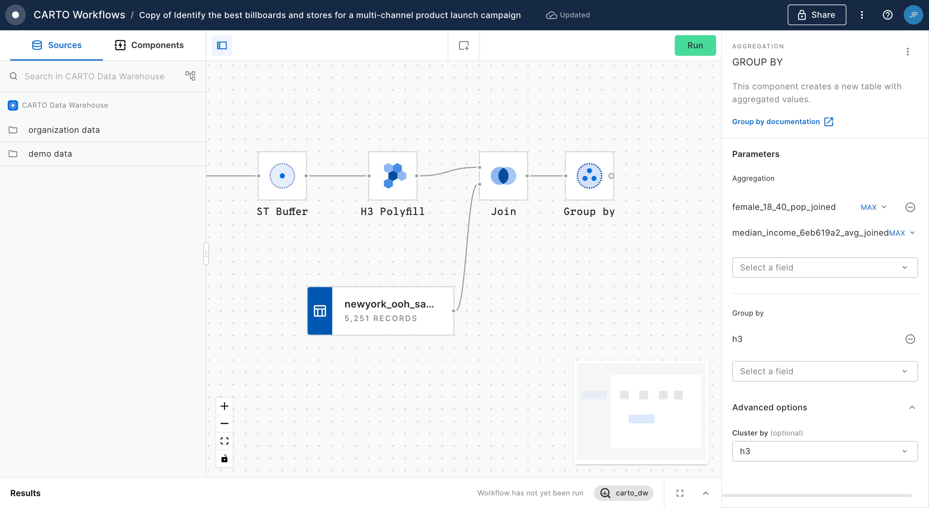The height and width of the screenshot is (508, 929).
Task: Expand the Results panel chevron
Action: [x=706, y=493]
